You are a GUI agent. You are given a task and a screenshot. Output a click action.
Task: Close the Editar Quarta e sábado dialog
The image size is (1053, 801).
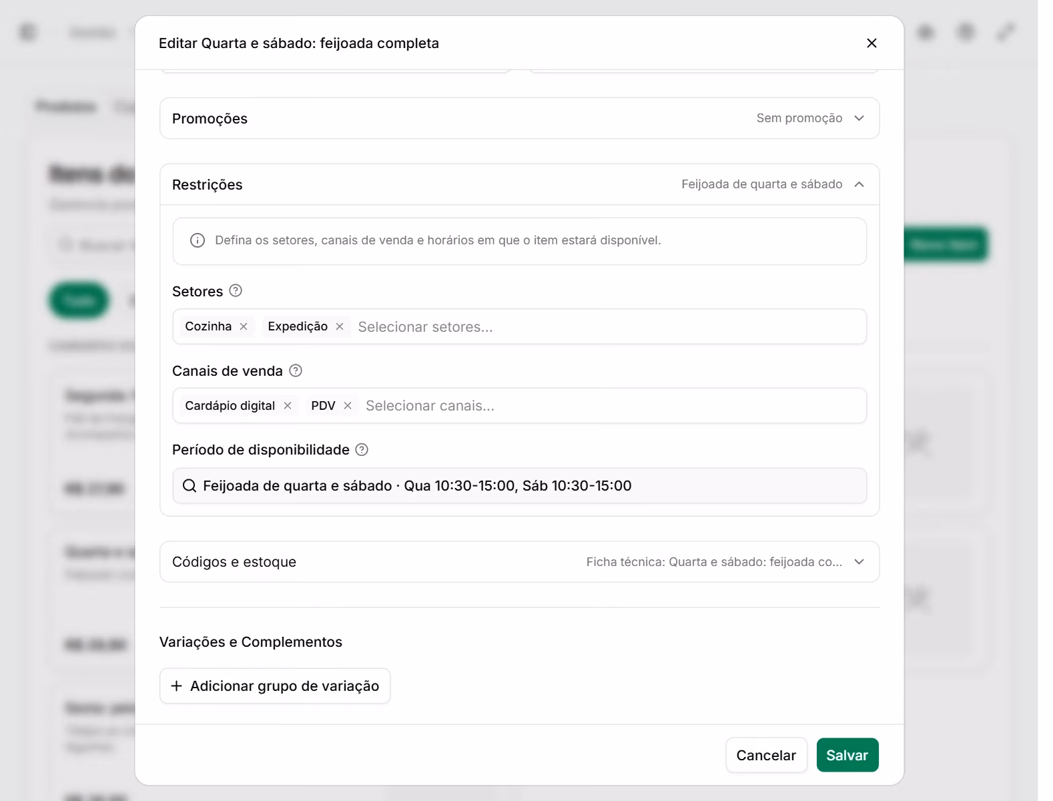871,43
